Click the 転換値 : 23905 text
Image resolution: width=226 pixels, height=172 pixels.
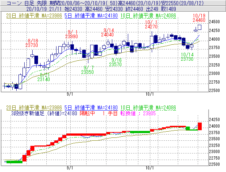tap(138, 113)
